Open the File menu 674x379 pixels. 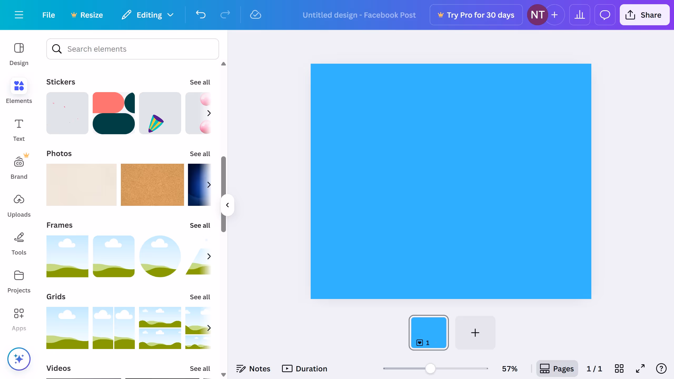[x=48, y=15]
